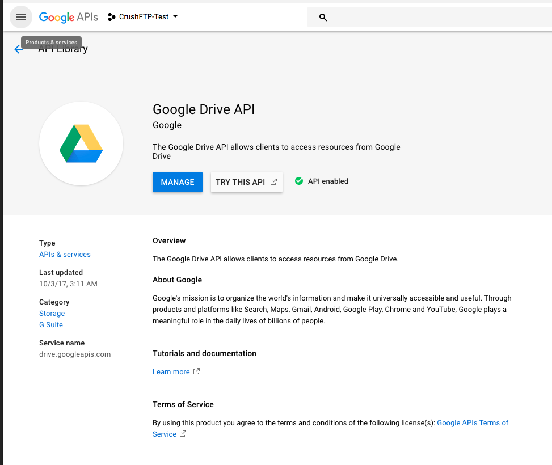Click the Google publisher name under the title
552x465 pixels.
point(167,125)
